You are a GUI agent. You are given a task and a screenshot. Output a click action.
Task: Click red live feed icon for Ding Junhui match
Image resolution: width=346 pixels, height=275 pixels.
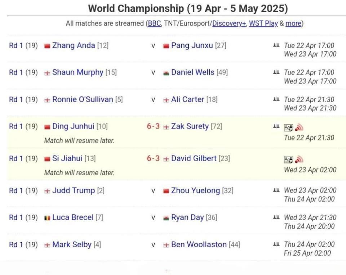[x=299, y=127]
